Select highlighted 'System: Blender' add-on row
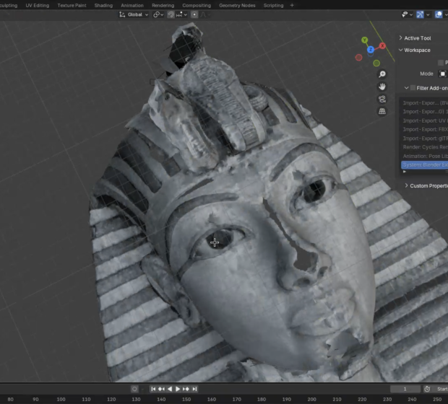 pyautogui.click(x=424, y=165)
